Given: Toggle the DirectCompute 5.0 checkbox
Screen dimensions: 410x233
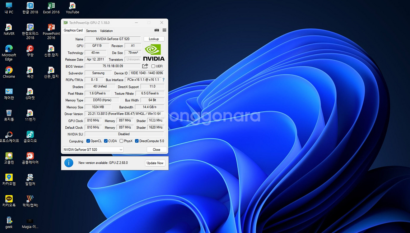Looking at the screenshot, I should click(137, 141).
